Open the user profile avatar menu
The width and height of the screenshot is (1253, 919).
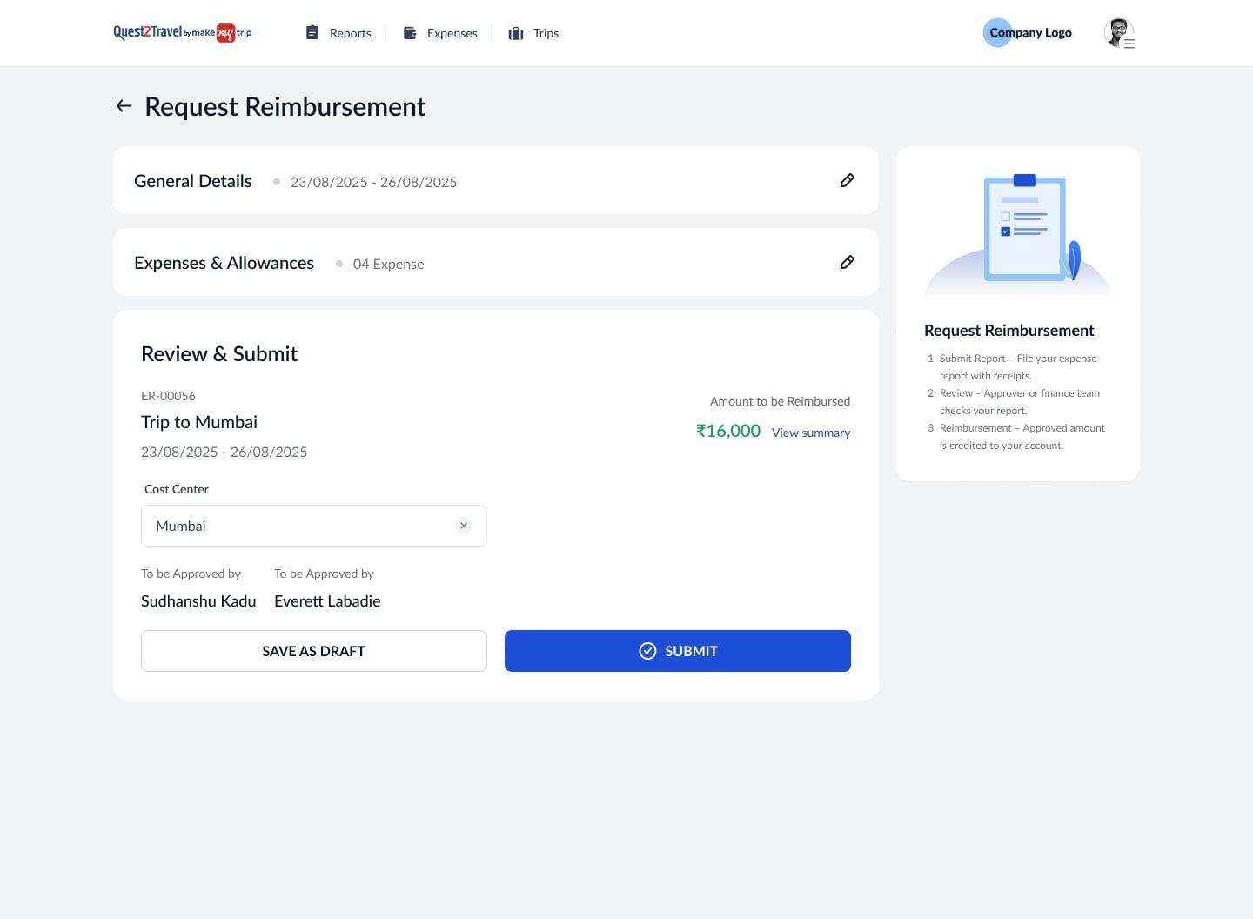click(x=1119, y=33)
